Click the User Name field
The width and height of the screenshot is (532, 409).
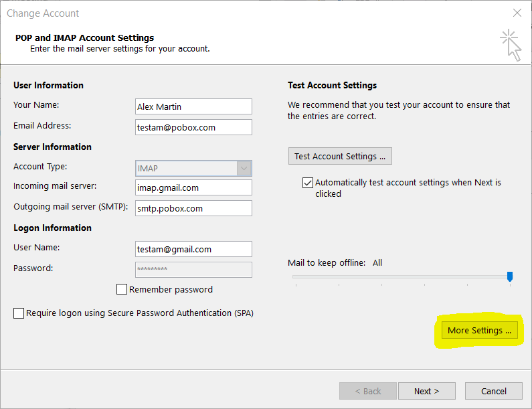[193, 249]
